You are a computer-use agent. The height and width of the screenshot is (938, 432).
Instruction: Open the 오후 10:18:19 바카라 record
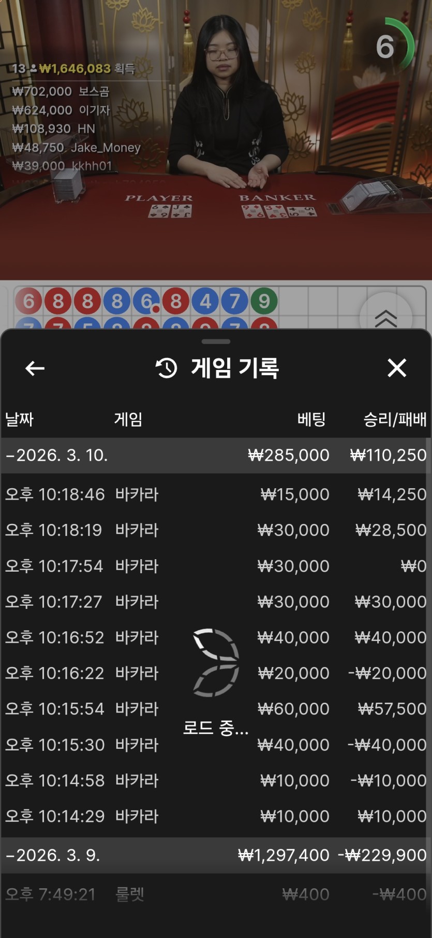tap(216, 530)
